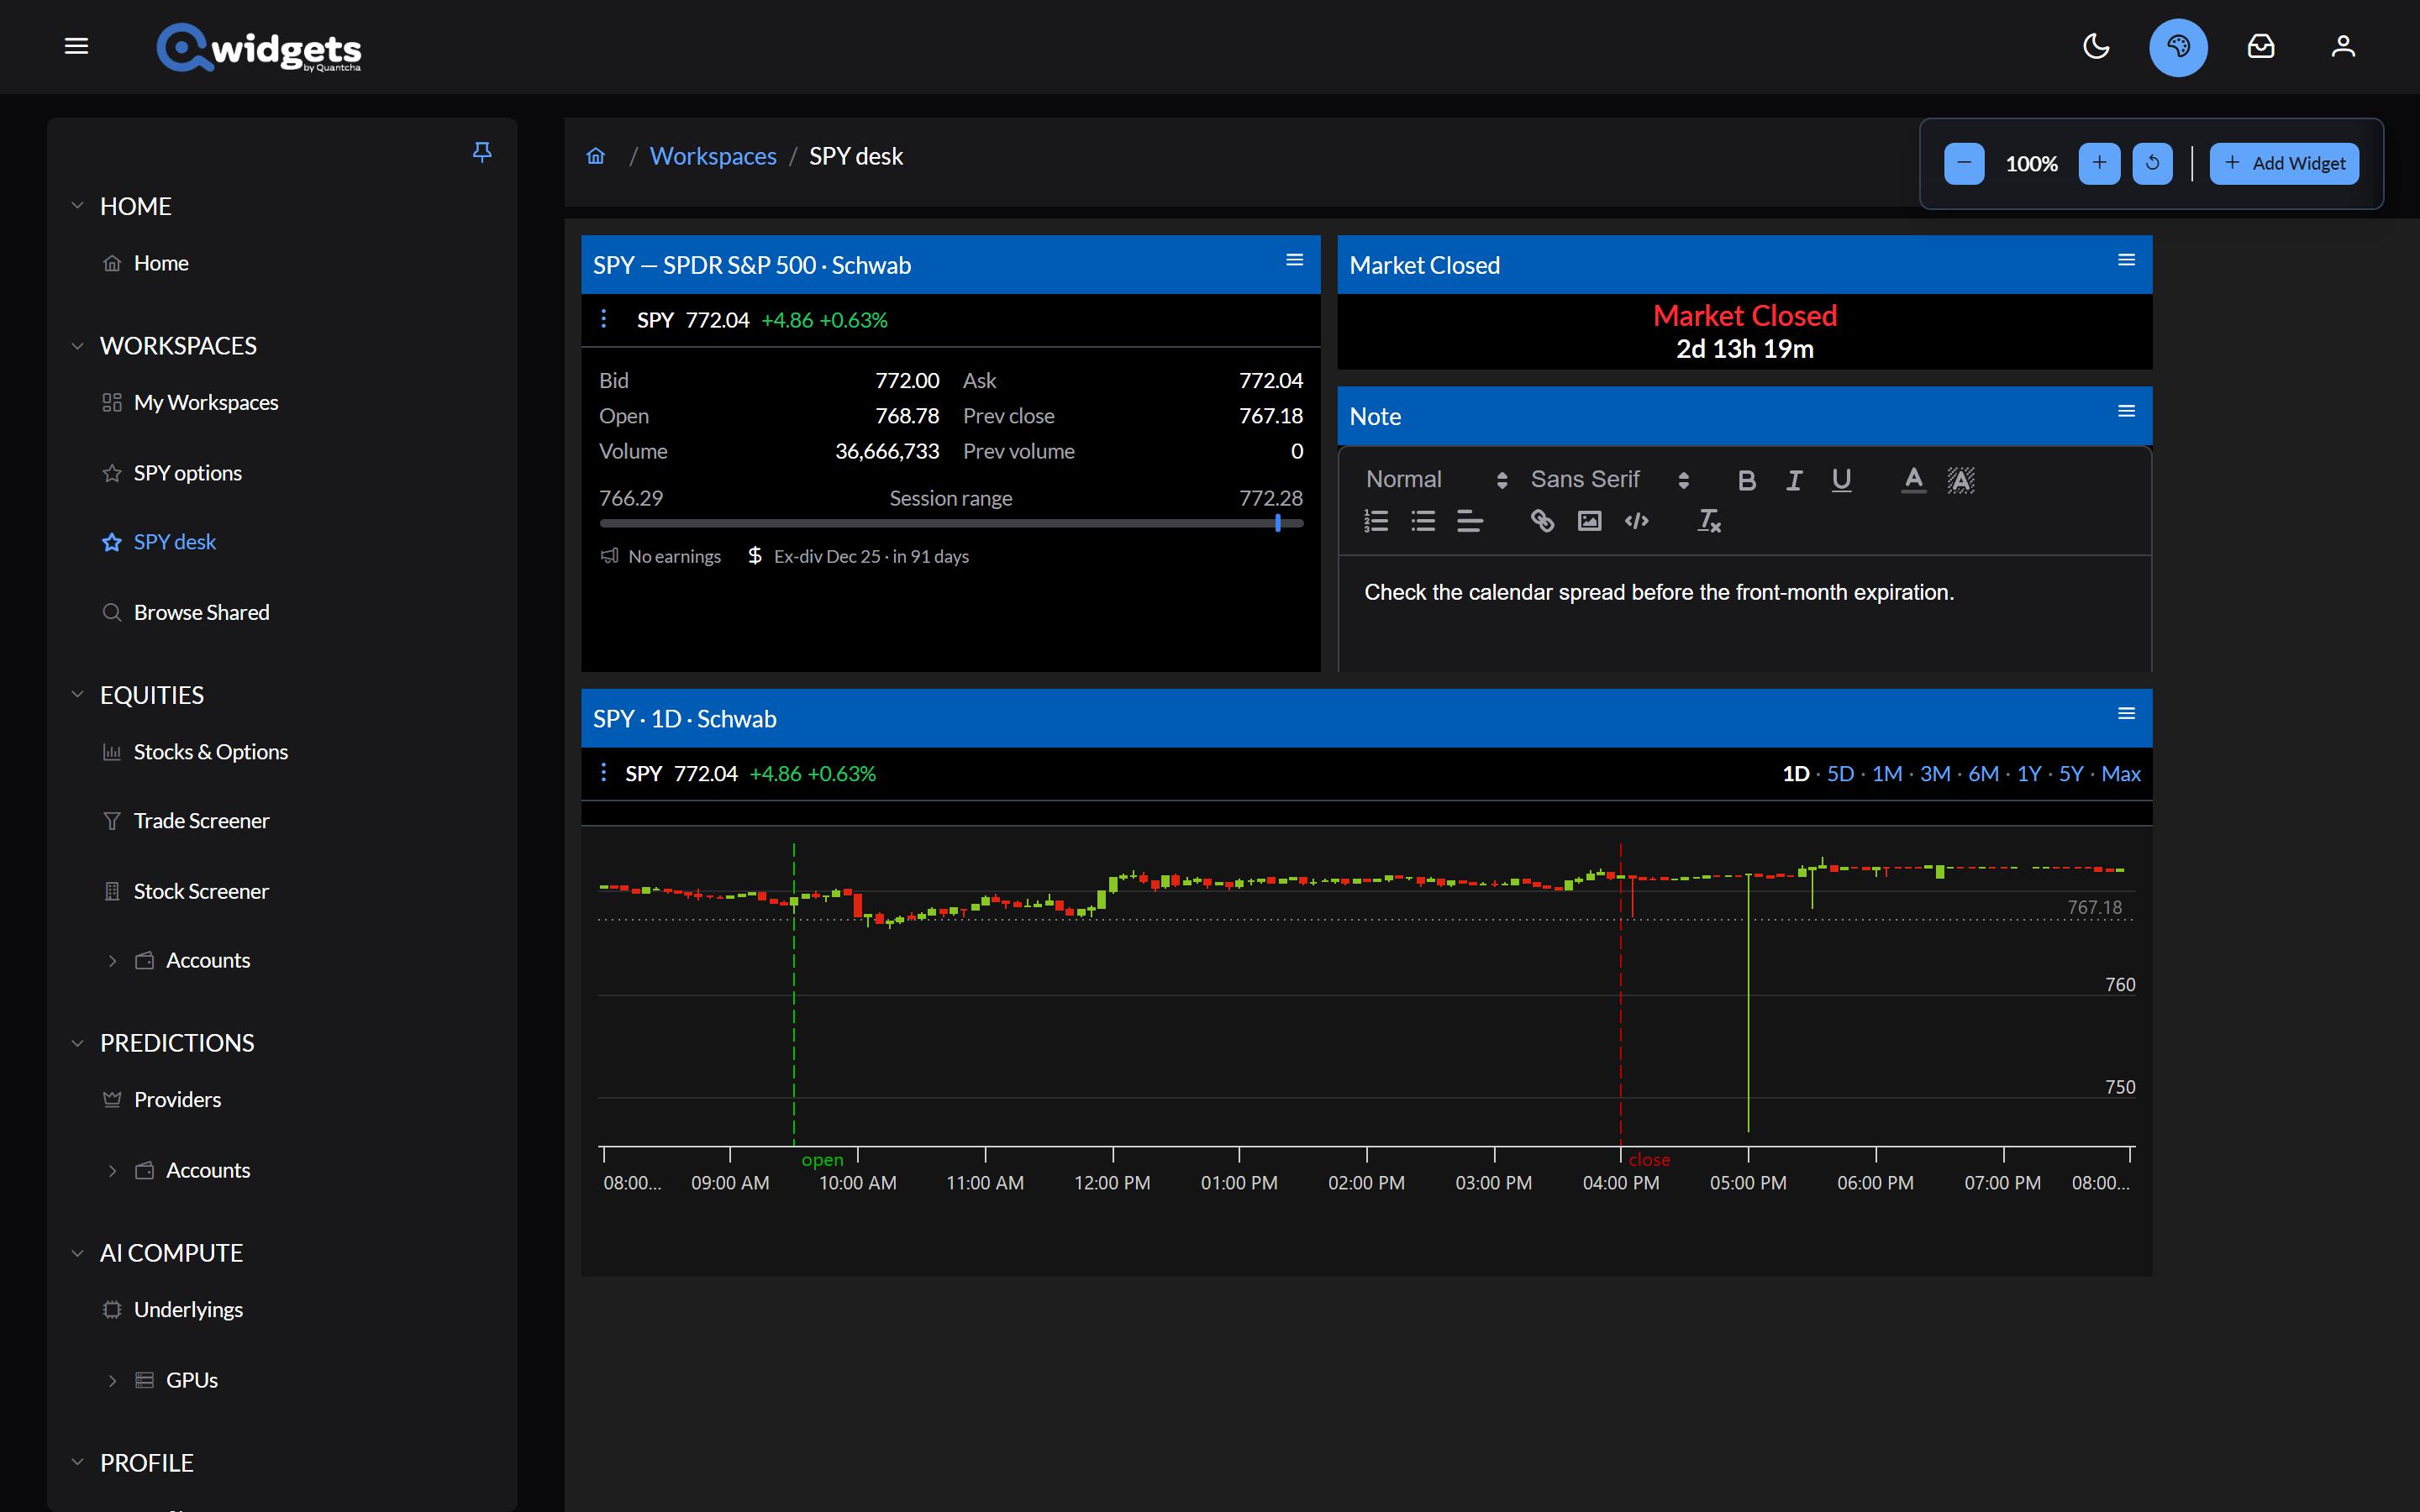Screen dimensions: 2420x1512
Task: Pick text background highlight color
Action: [1960, 480]
